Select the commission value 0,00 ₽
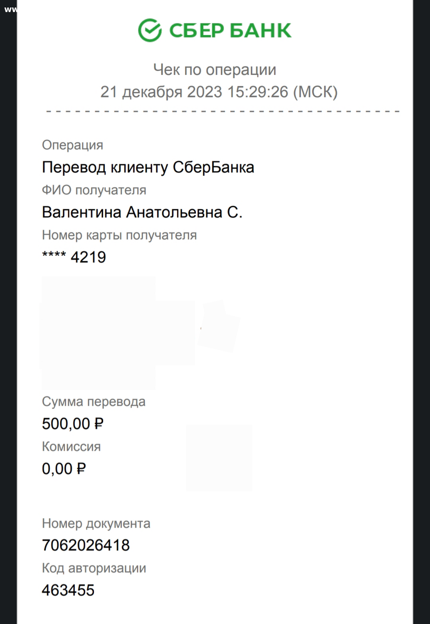The height and width of the screenshot is (624, 430). (x=64, y=469)
